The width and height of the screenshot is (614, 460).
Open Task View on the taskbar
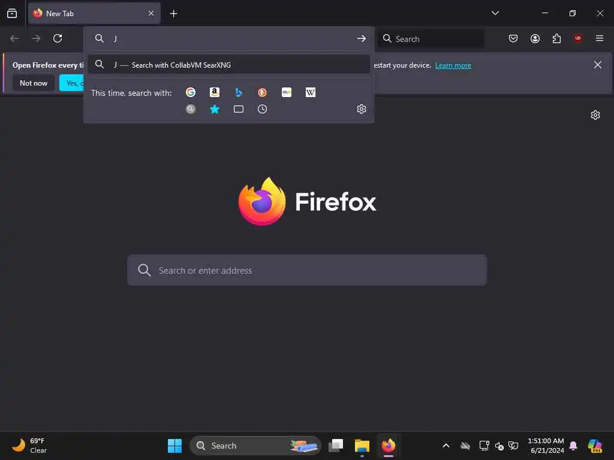point(336,446)
